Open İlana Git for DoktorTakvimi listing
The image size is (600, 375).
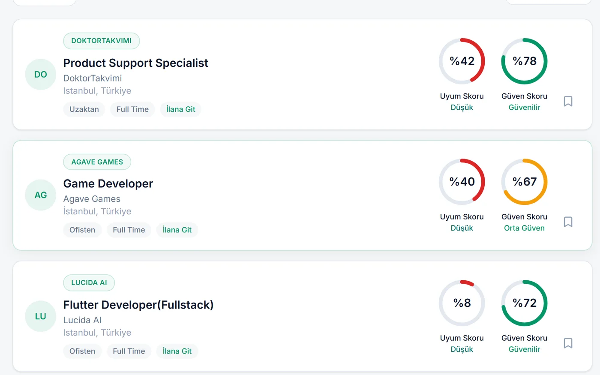pos(181,109)
